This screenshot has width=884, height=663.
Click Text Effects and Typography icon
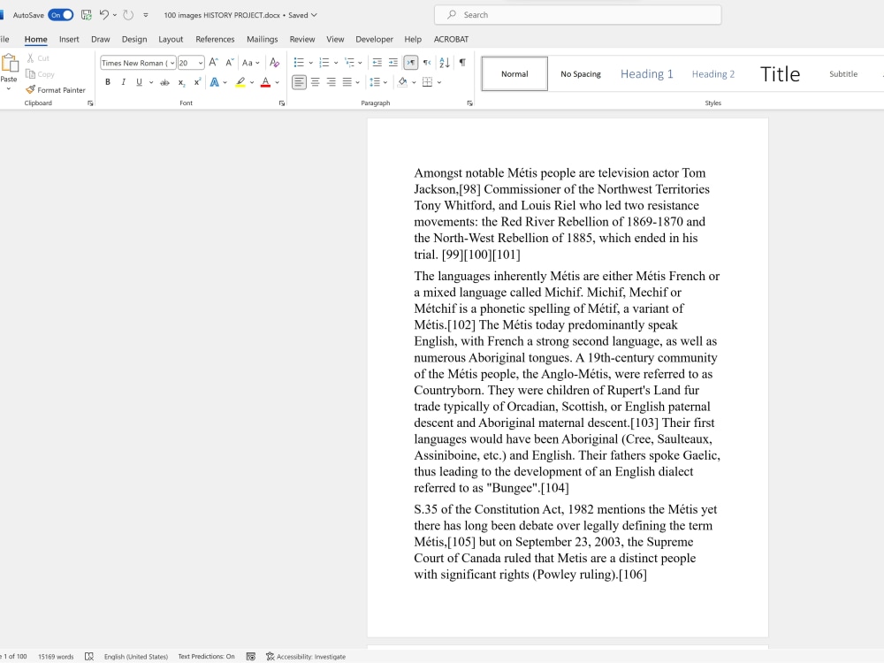215,82
